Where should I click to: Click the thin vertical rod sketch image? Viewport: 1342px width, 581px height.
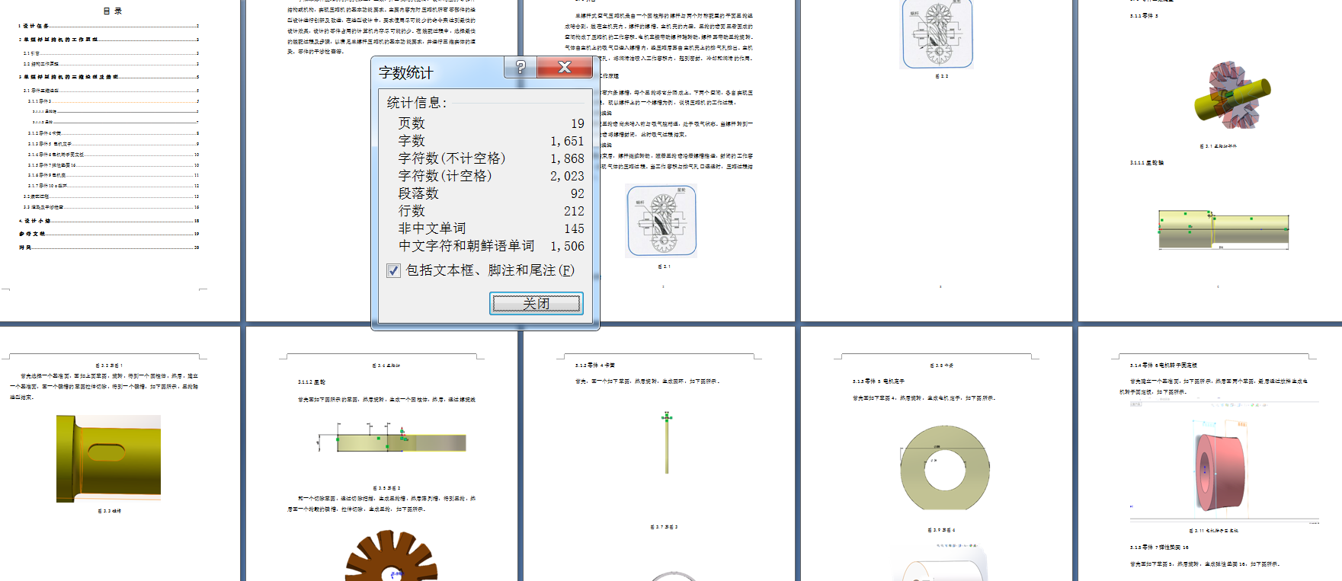pos(667,443)
